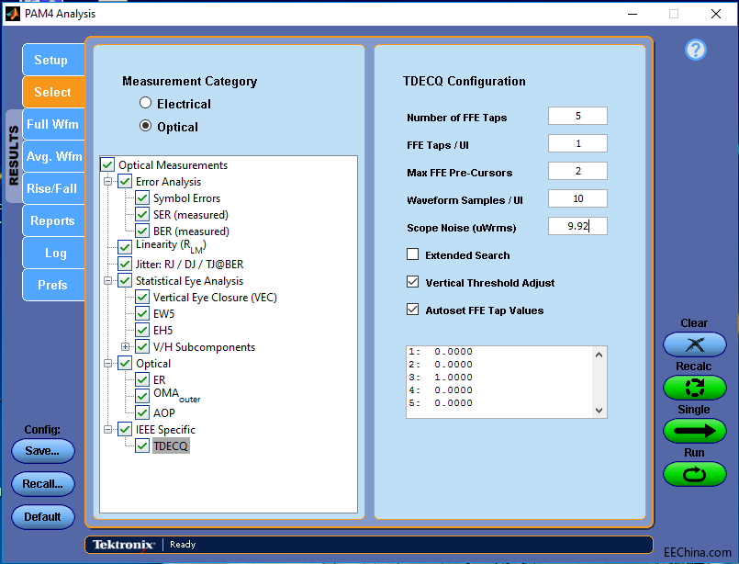This screenshot has width=739, height=564.
Task: Click the tap values list up arrow
Action: click(599, 355)
